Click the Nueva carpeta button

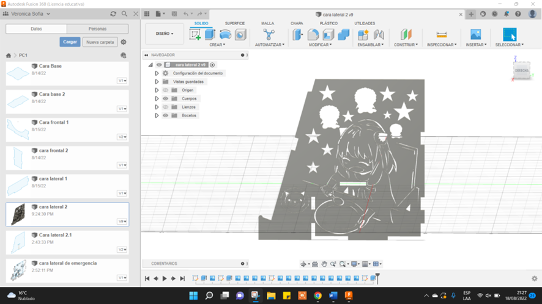[100, 42]
